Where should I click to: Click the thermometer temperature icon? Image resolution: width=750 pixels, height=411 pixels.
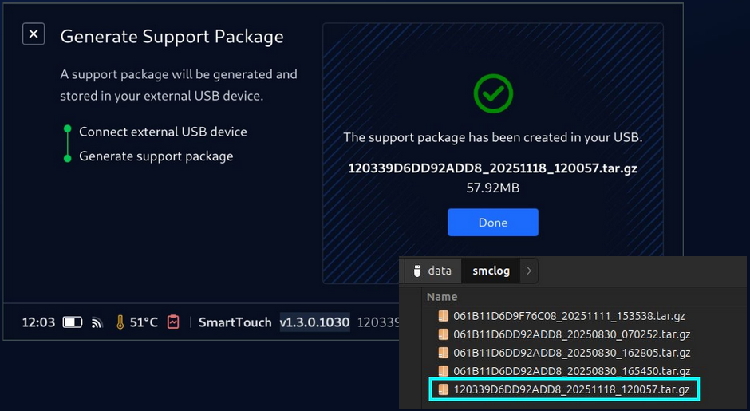point(120,322)
